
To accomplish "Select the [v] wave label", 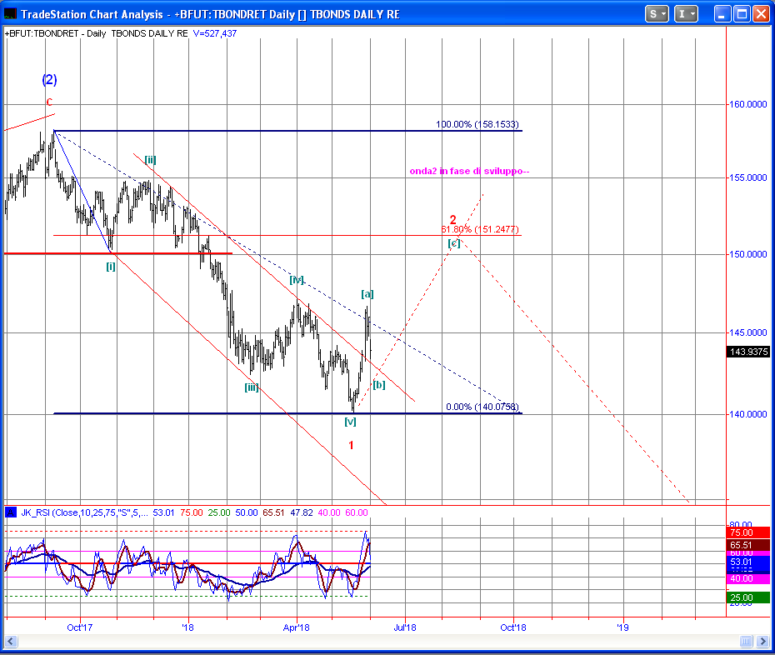I will tap(351, 422).
